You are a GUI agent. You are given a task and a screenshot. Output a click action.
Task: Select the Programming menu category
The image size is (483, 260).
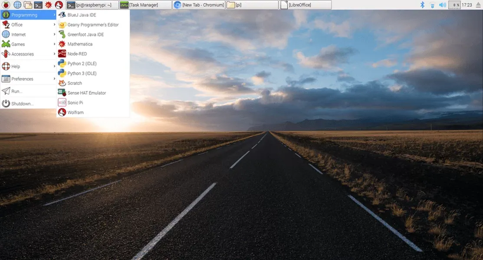[28, 15]
